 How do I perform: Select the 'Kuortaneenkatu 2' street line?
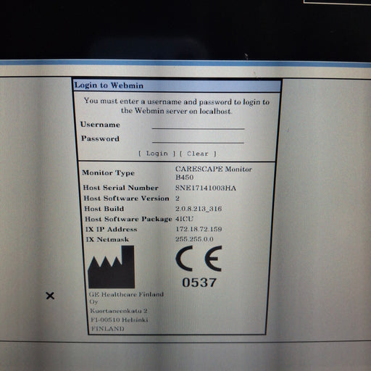(119, 311)
